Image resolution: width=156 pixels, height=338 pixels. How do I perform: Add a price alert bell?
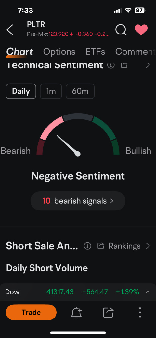click(76, 312)
